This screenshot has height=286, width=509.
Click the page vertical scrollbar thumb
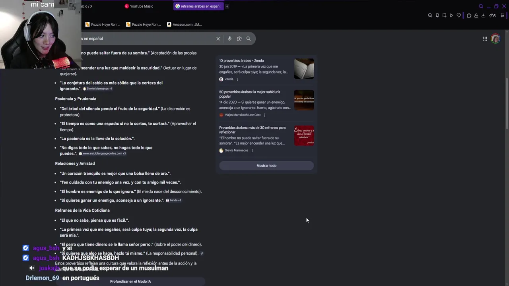(507, 103)
